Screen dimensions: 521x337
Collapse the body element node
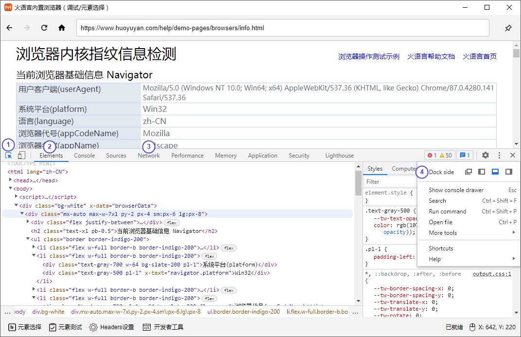point(10,189)
